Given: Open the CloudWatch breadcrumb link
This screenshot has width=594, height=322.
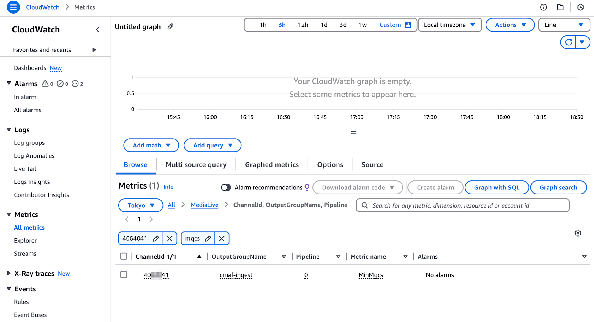Looking at the screenshot, I should (x=43, y=7).
